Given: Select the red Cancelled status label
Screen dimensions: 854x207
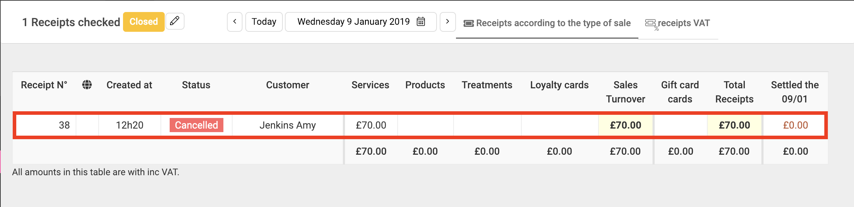Looking at the screenshot, I should (197, 125).
